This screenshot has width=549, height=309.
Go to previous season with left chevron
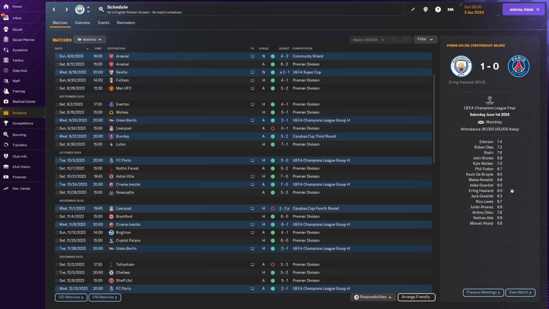pyautogui.click(x=394, y=39)
